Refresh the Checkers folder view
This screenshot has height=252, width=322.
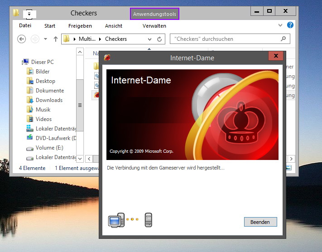(159, 39)
